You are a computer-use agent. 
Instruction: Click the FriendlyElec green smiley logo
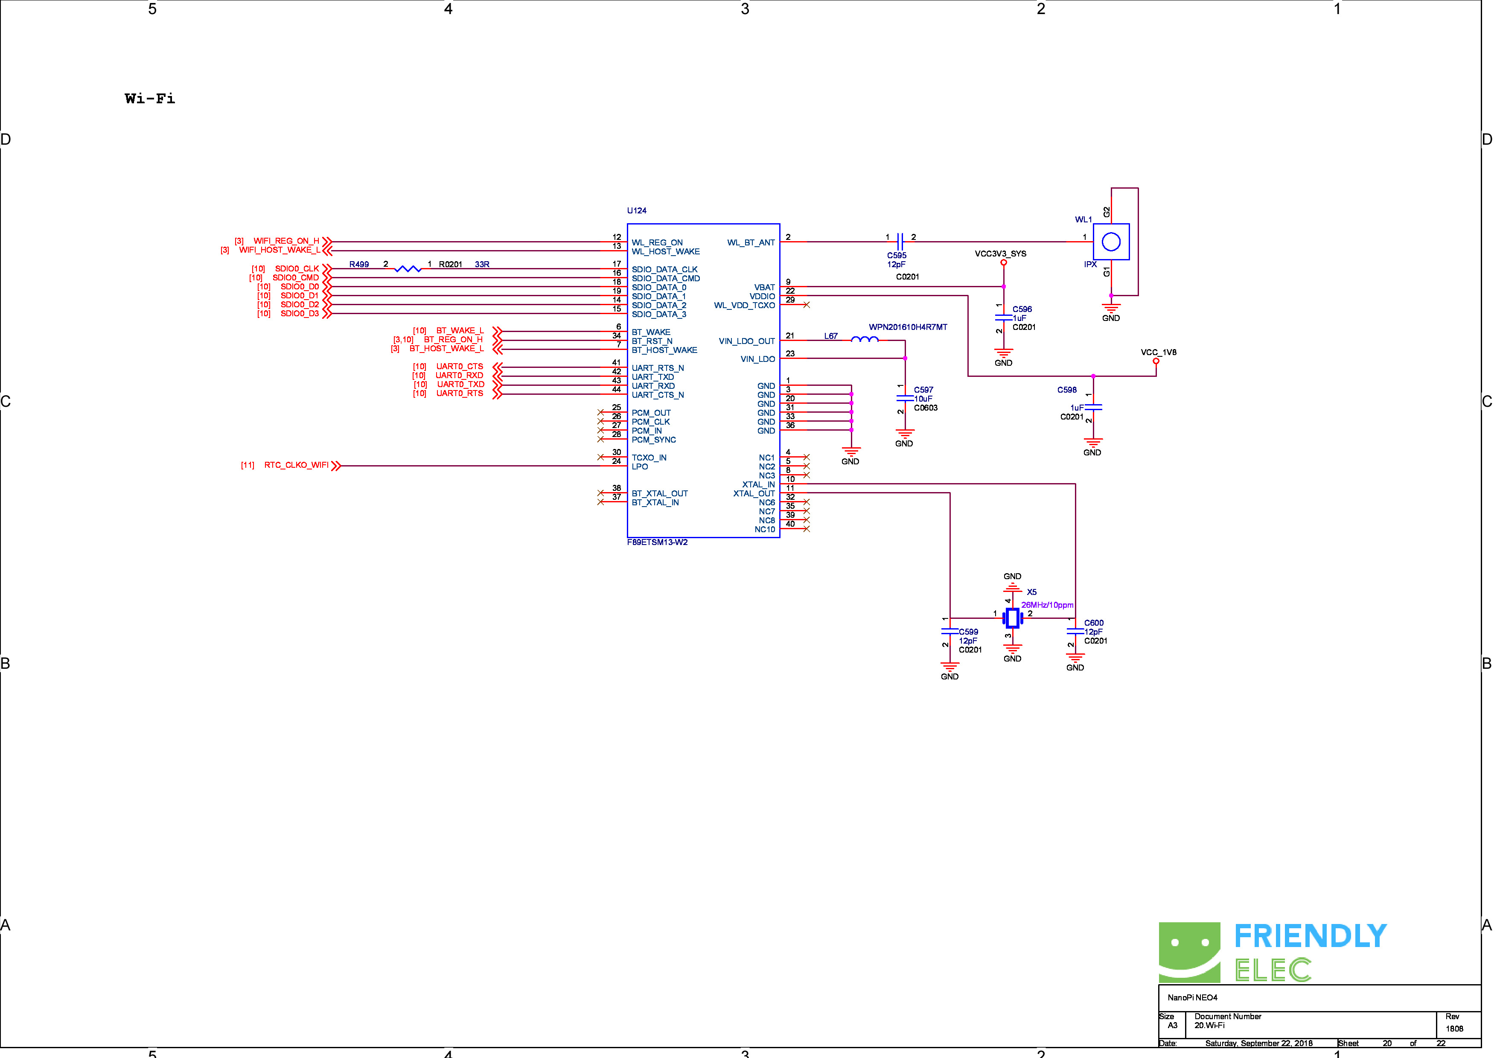(x=1189, y=952)
